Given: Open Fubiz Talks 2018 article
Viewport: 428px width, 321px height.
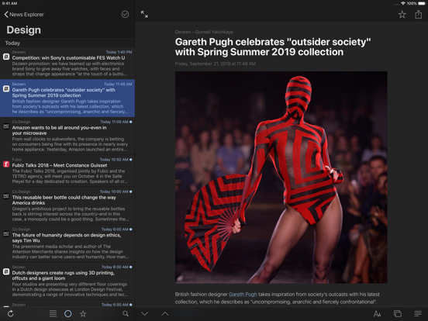Looking at the screenshot, I should coord(67,171).
